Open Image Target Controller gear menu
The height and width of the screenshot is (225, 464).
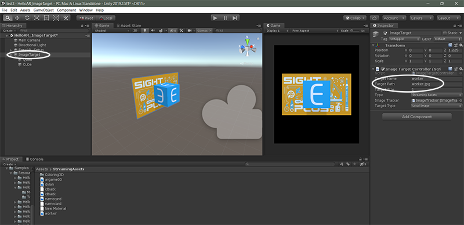click(x=461, y=69)
